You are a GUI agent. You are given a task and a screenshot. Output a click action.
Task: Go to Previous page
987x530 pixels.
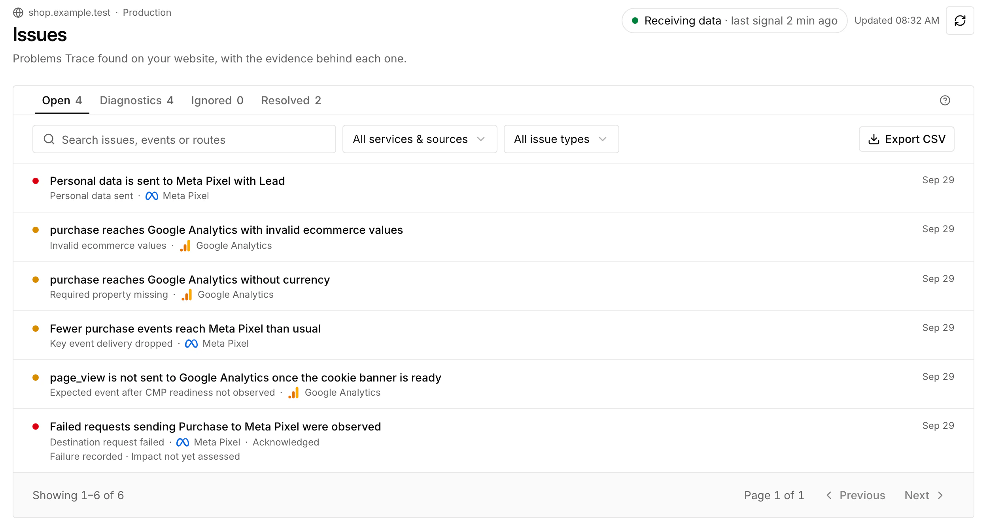click(x=856, y=495)
